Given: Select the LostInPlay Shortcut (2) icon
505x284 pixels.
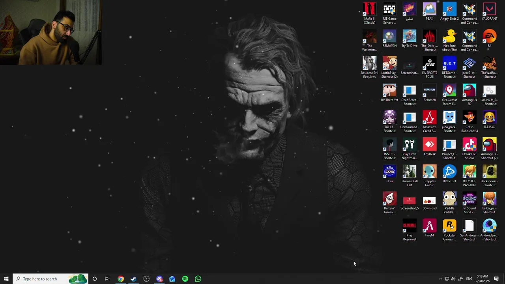Looking at the screenshot, I should pyautogui.click(x=389, y=67).
